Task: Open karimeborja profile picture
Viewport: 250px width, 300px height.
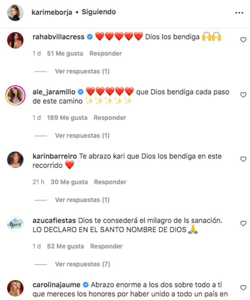Action: tap(15, 12)
